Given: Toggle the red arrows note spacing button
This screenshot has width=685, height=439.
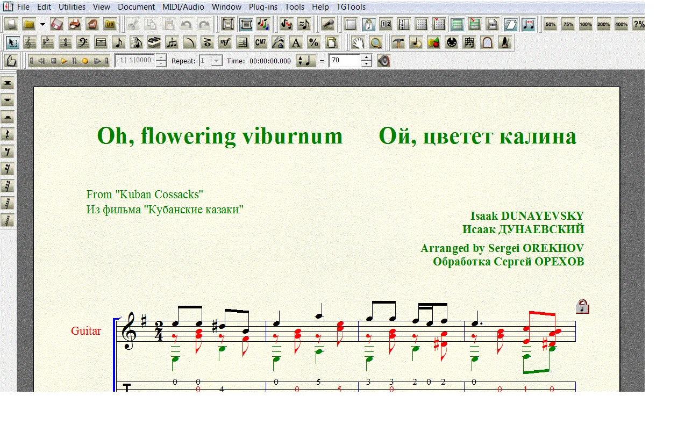Looking at the screenshot, I should (529, 24).
